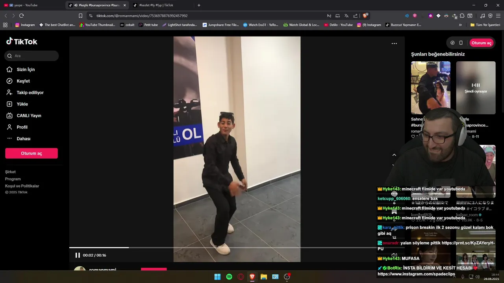Image resolution: width=504 pixels, height=283 pixels.
Task: Open the extensions puzzle icon
Action: (462, 16)
